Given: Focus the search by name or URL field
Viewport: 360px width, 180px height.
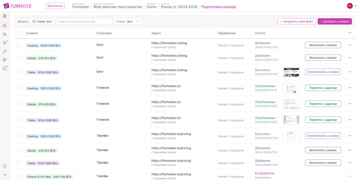Looking at the screenshot, I should (84, 21).
